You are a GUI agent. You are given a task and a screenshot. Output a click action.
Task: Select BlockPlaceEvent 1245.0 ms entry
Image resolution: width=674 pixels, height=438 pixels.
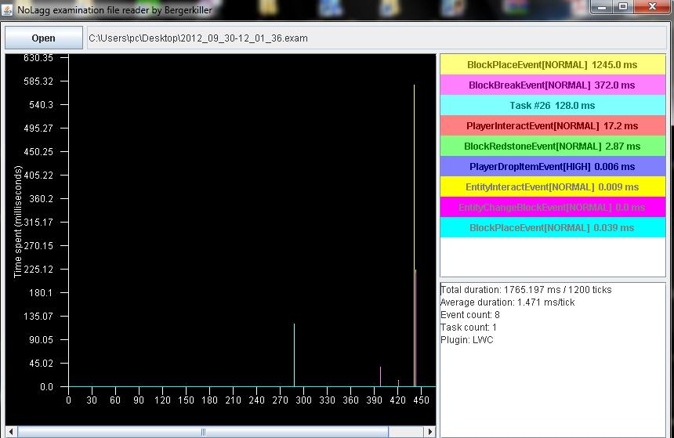coord(553,64)
